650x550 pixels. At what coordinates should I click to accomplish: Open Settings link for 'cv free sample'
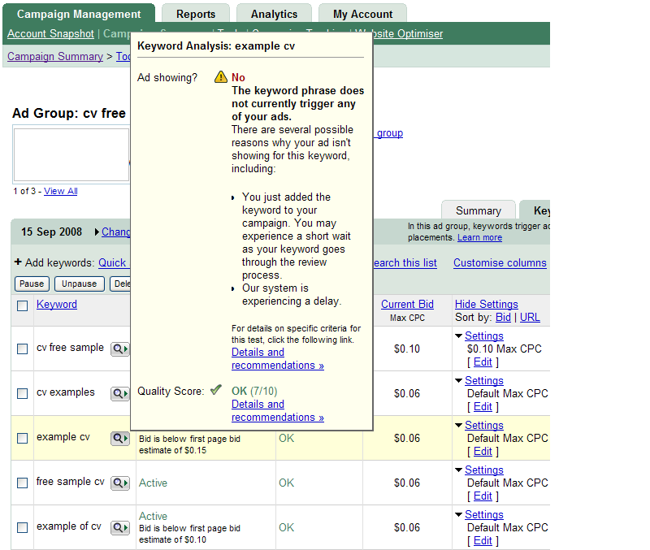coord(484,336)
